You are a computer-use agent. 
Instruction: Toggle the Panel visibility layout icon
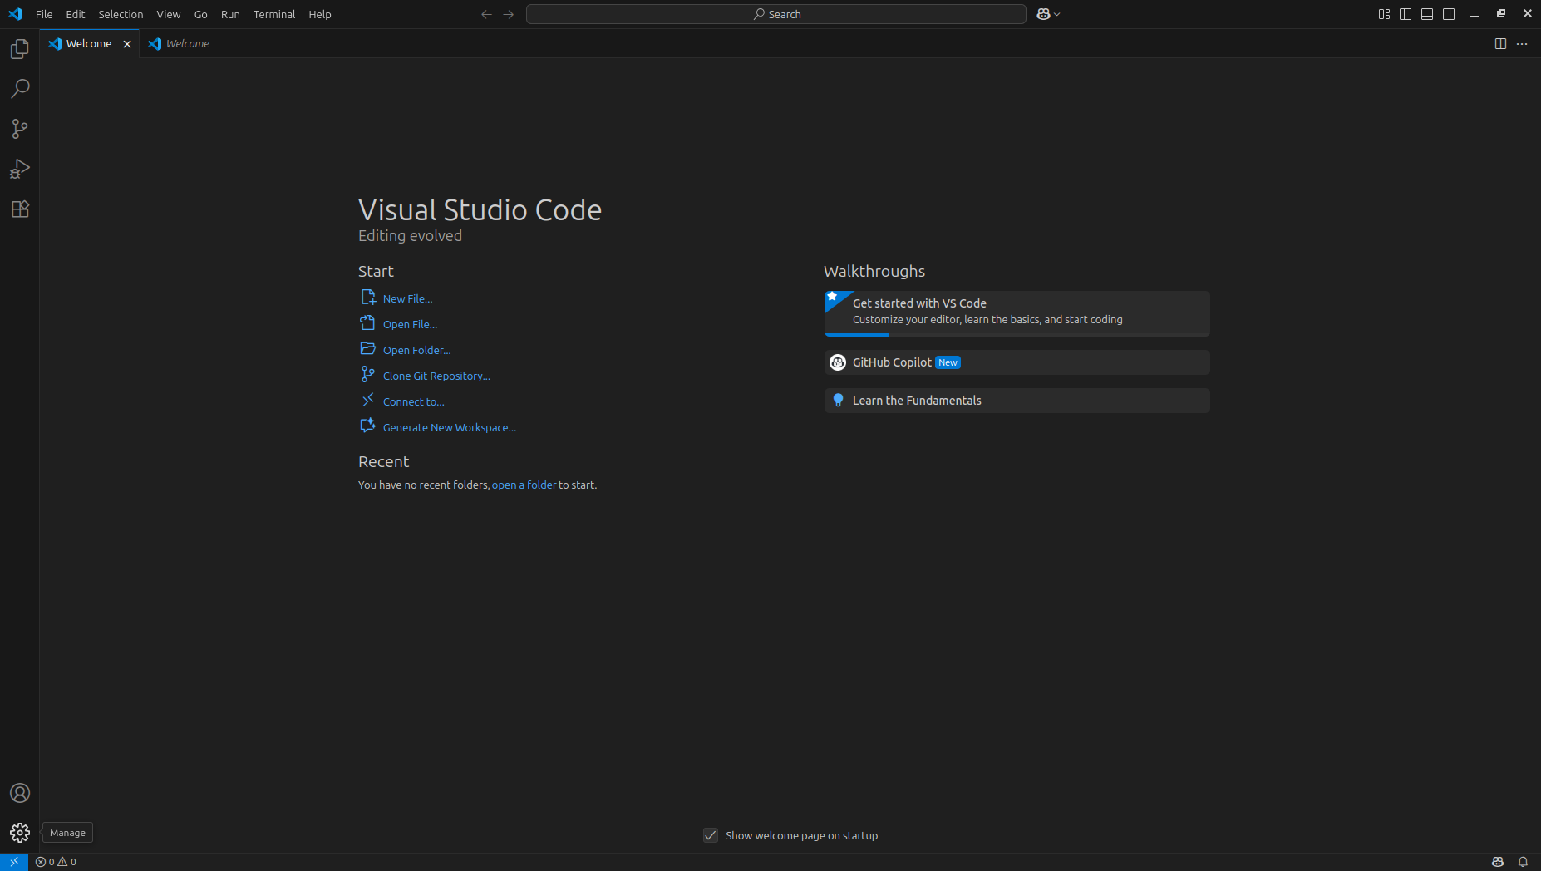[x=1427, y=13]
